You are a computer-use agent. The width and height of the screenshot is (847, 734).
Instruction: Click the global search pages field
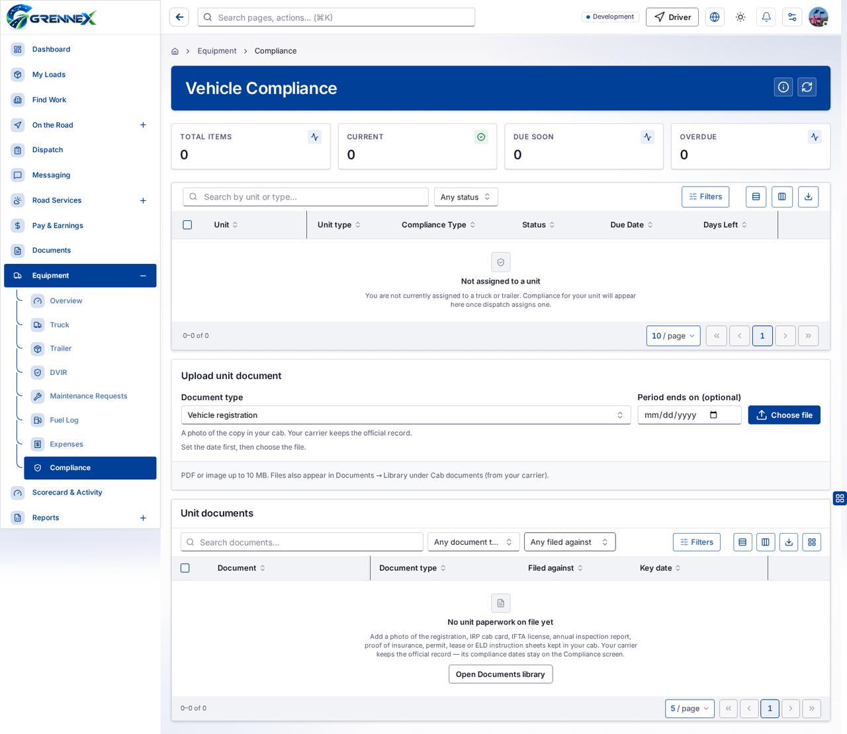[336, 17]
